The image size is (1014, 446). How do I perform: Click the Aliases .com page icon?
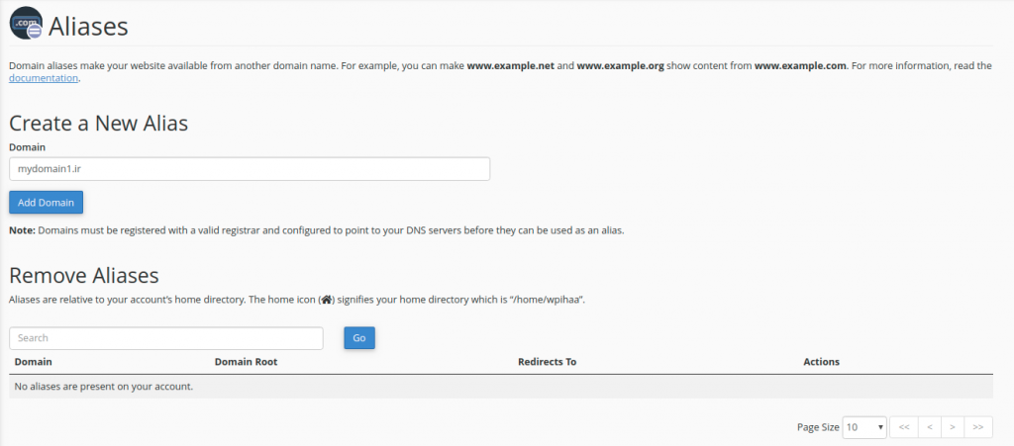(x=26, y=23)
